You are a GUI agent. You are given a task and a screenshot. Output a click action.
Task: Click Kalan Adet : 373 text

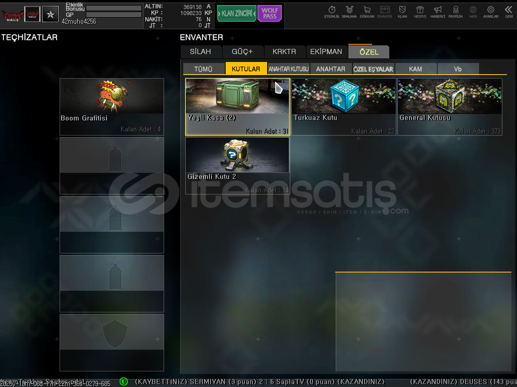pyautogui.click(x=478, y=132)
